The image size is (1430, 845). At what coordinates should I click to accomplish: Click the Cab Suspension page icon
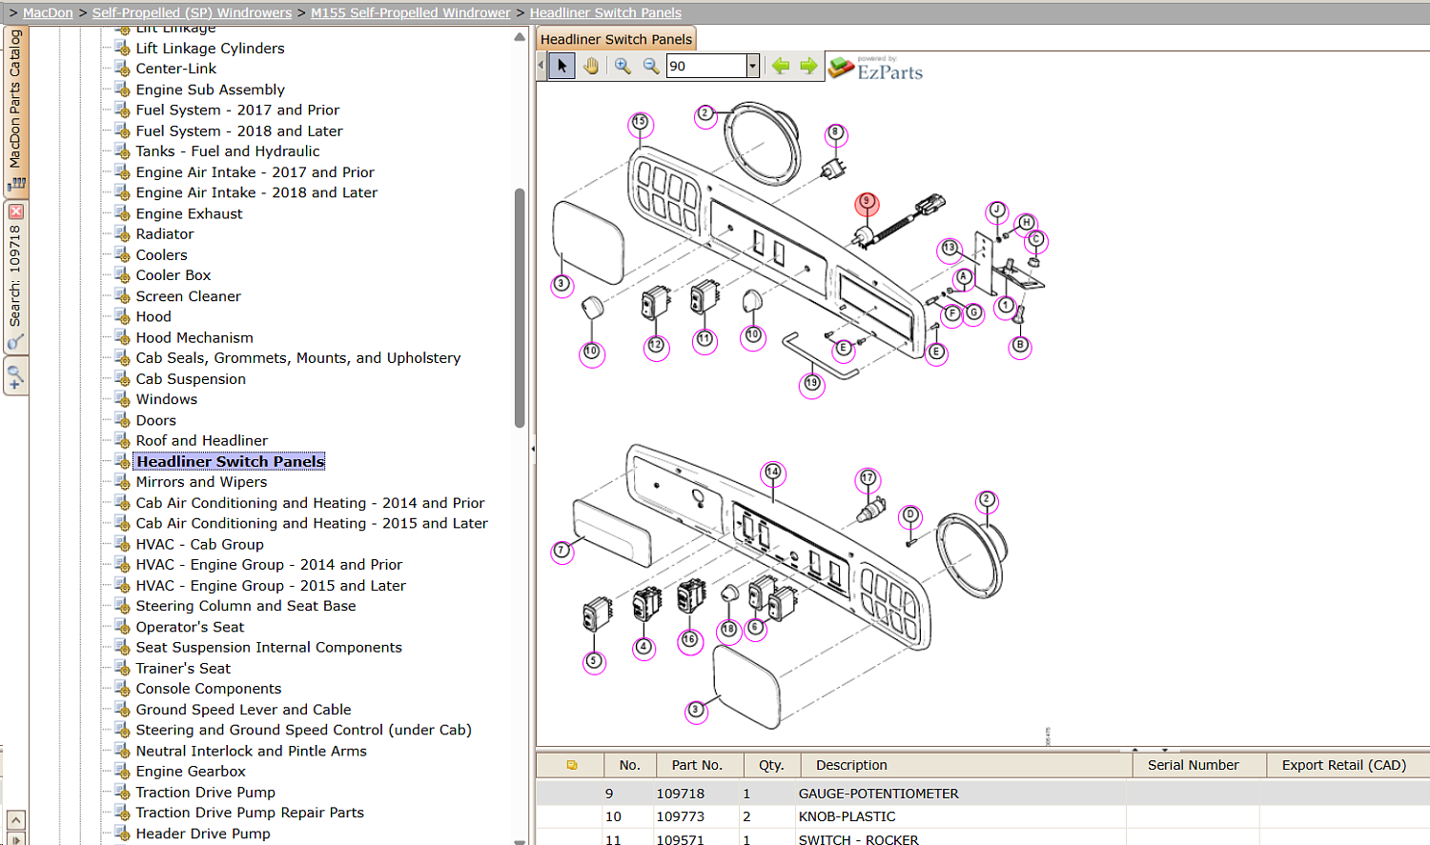click(122, 379)
